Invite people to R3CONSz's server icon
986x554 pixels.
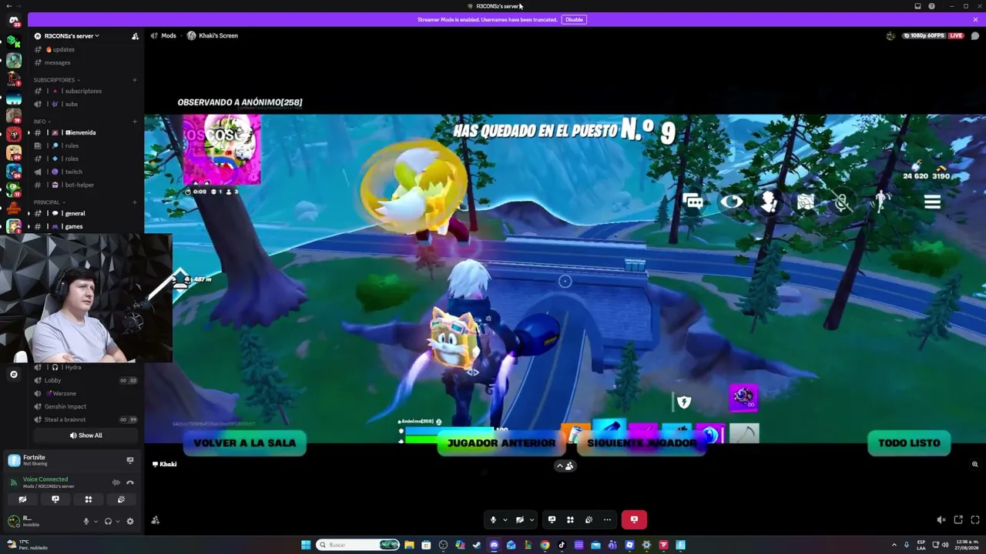point(136,36)
